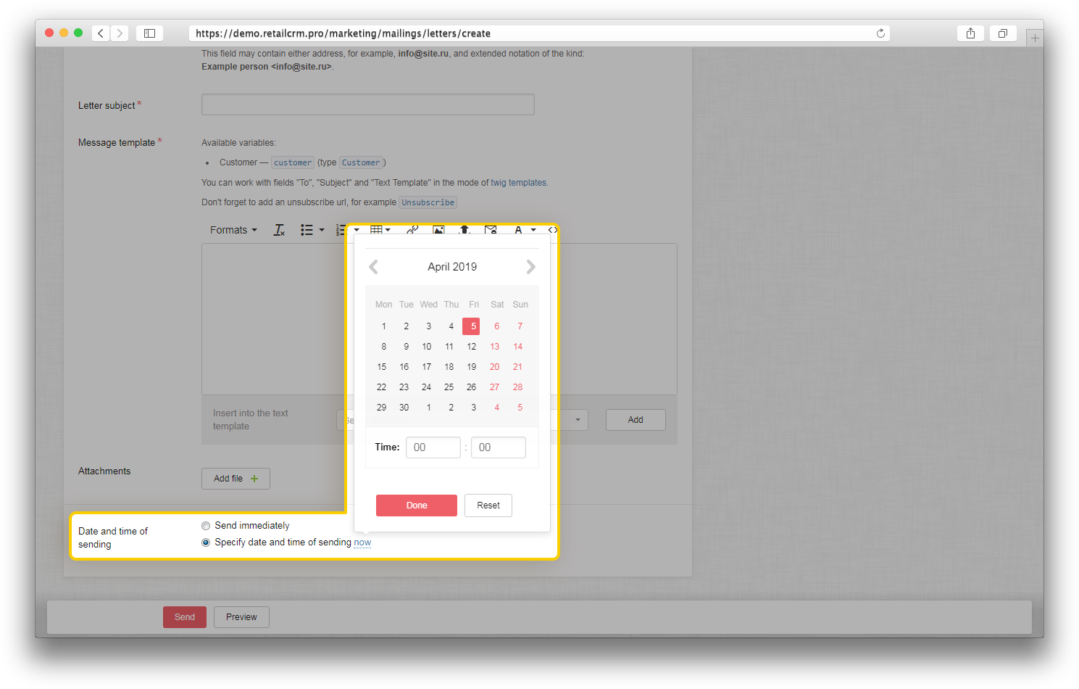Apply numbered list formatting
Viewport: 1079px width, 689px height.
point(340,230)
